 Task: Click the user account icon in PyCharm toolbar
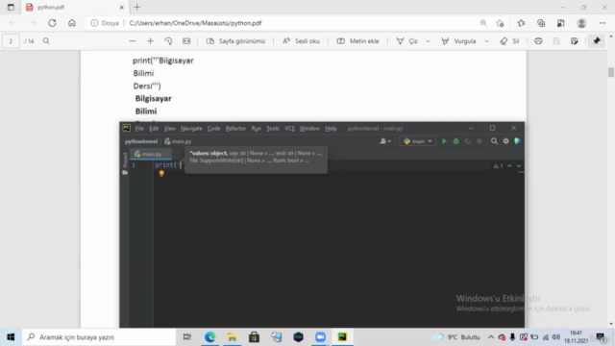click(385, 141)
